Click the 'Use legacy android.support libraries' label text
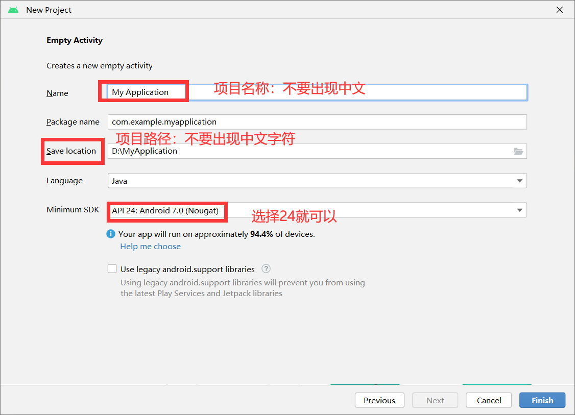The image size is (575, 415). tap(187, 269)
